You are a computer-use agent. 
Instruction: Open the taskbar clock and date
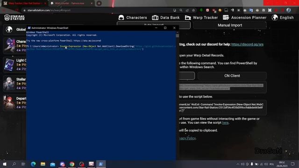pyautogui.click(x=282, y=164)
